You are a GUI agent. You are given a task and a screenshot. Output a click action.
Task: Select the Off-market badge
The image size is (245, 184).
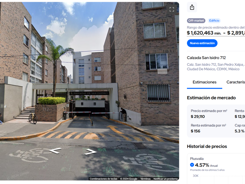[196, 21]
